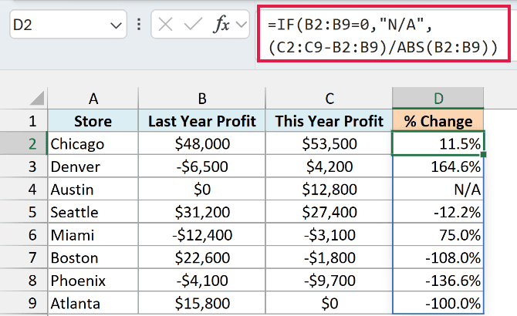Screen dimensions: 517x316
Task: Select the -100.0% cell
Action: 438,303
